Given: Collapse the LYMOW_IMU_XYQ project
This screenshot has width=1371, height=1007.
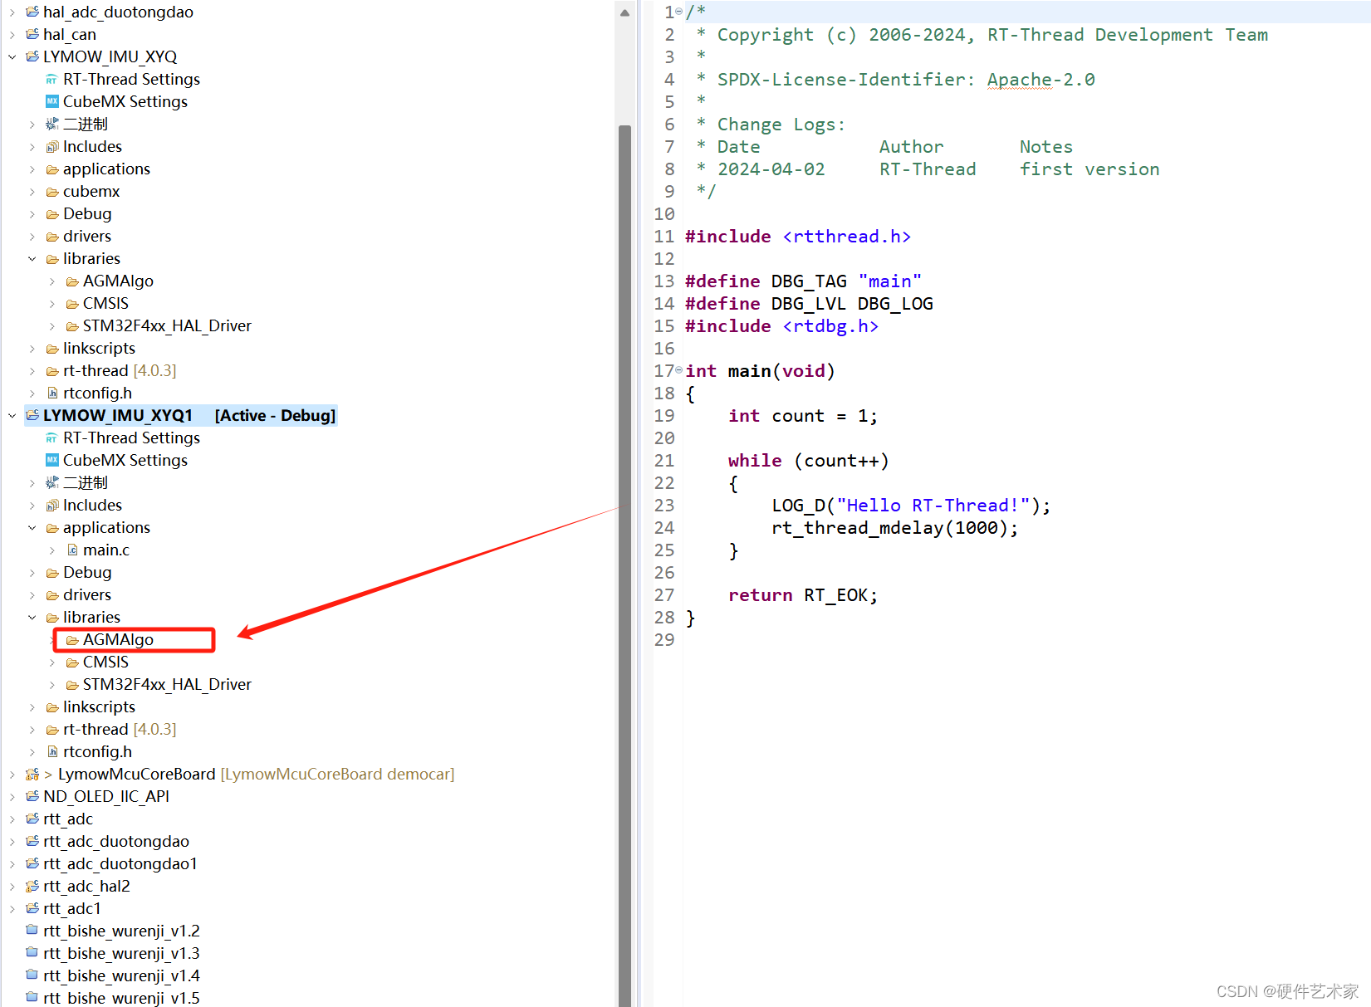Looking at the screenshot, I should tap(12, 56).
